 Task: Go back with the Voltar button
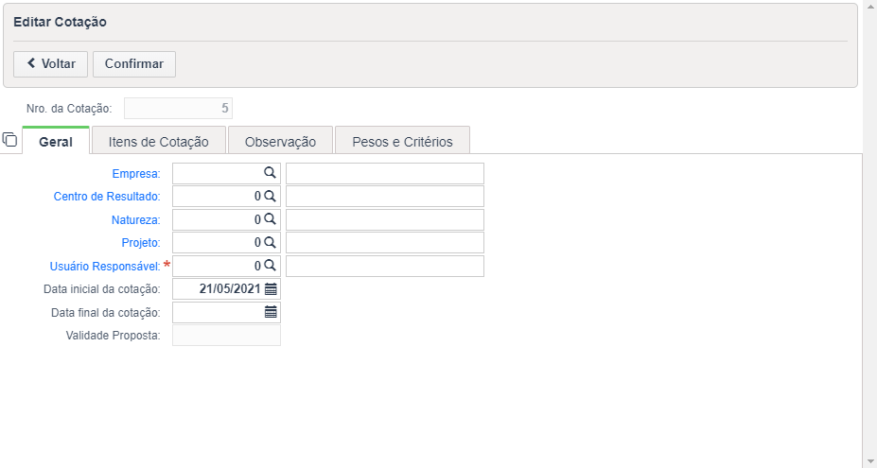click(x=51, y=63)
